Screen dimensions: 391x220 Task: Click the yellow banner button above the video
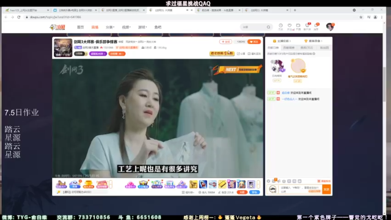point(222,53)
